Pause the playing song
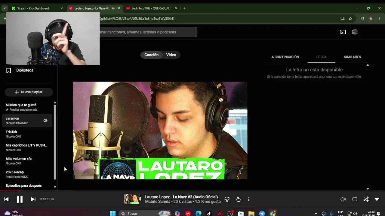Viewport: 385px width, 216px height. (x=20, y=199)
